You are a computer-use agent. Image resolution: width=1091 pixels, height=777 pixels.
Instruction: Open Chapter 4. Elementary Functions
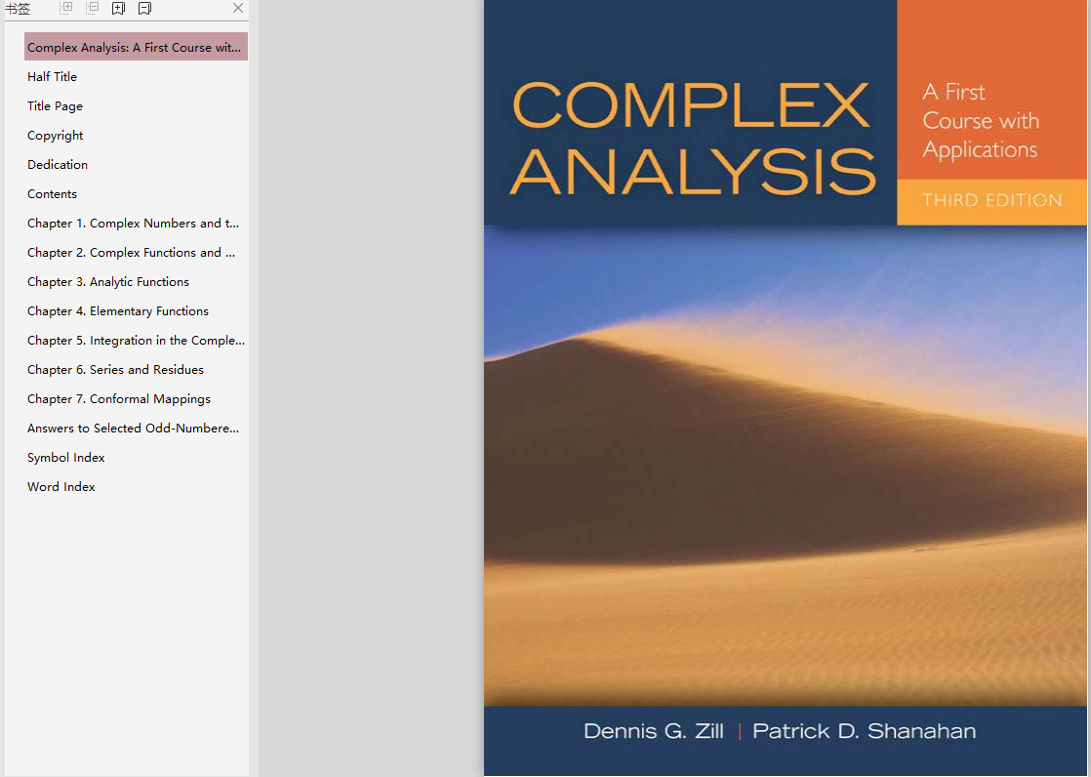pyautogui.click(x=117, y=310)
